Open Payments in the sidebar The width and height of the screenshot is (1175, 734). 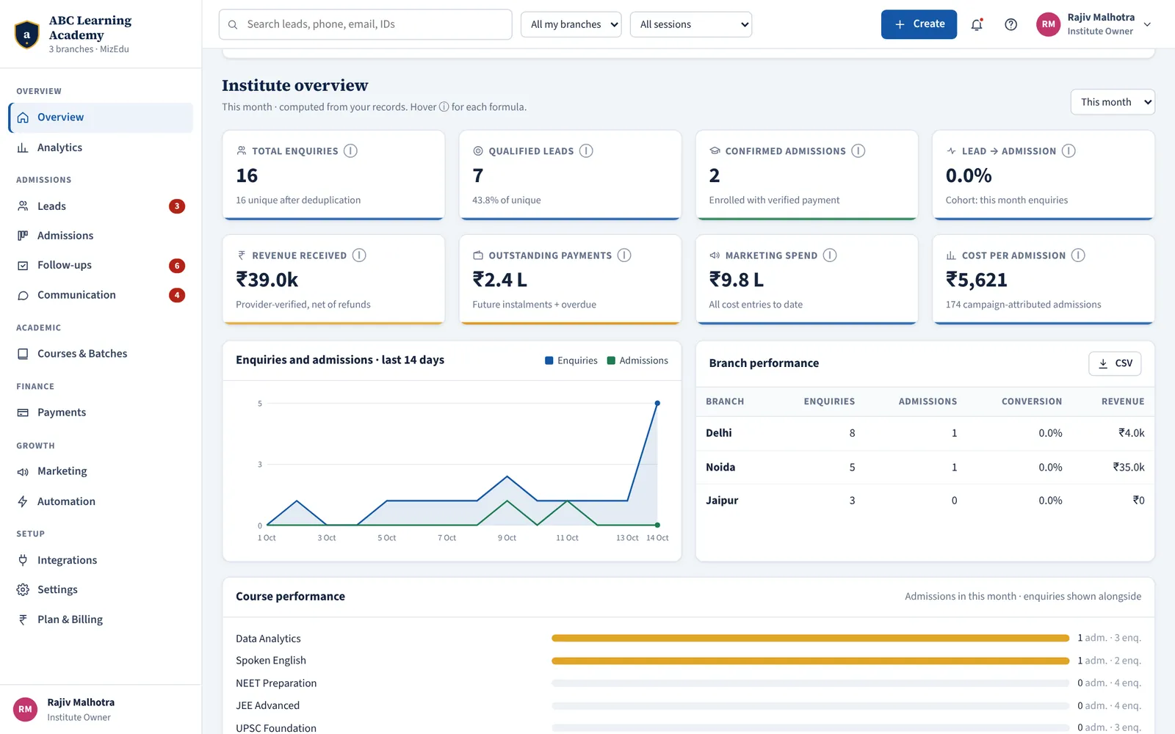point(101,413)
